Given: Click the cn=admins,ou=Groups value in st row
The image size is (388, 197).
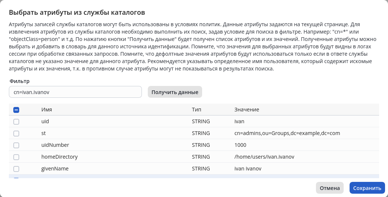Looking at the screenshot, I should pos(287,133).
